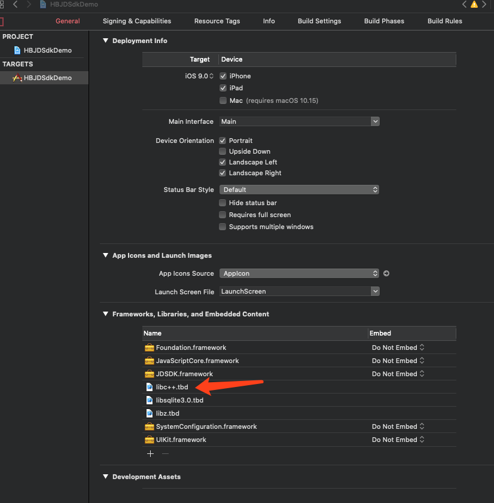Image resolution: width=494 pixels, height=503 pixels.
Task: Click Foundation.framework toolbox icon
Action: click(x=149, y=347)
